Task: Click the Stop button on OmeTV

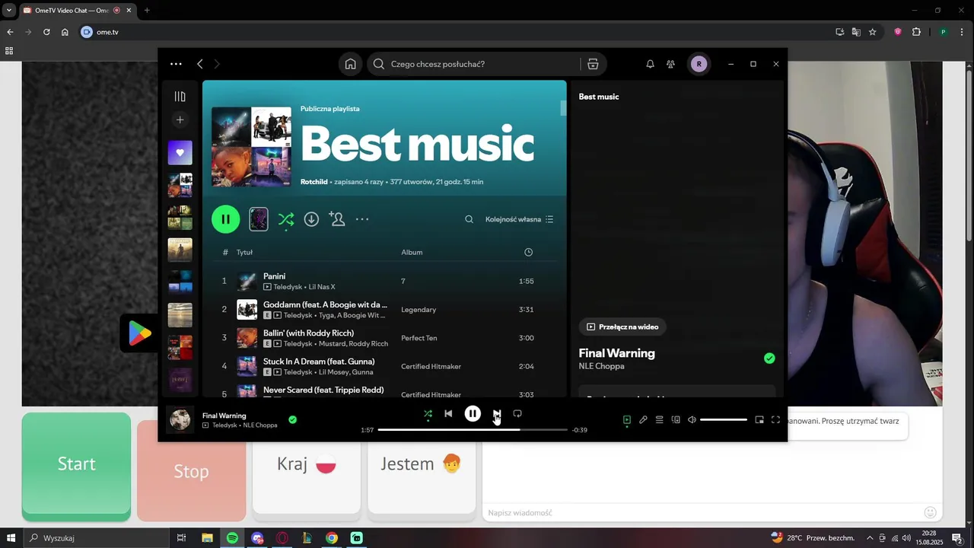Action: pos(191,471)
